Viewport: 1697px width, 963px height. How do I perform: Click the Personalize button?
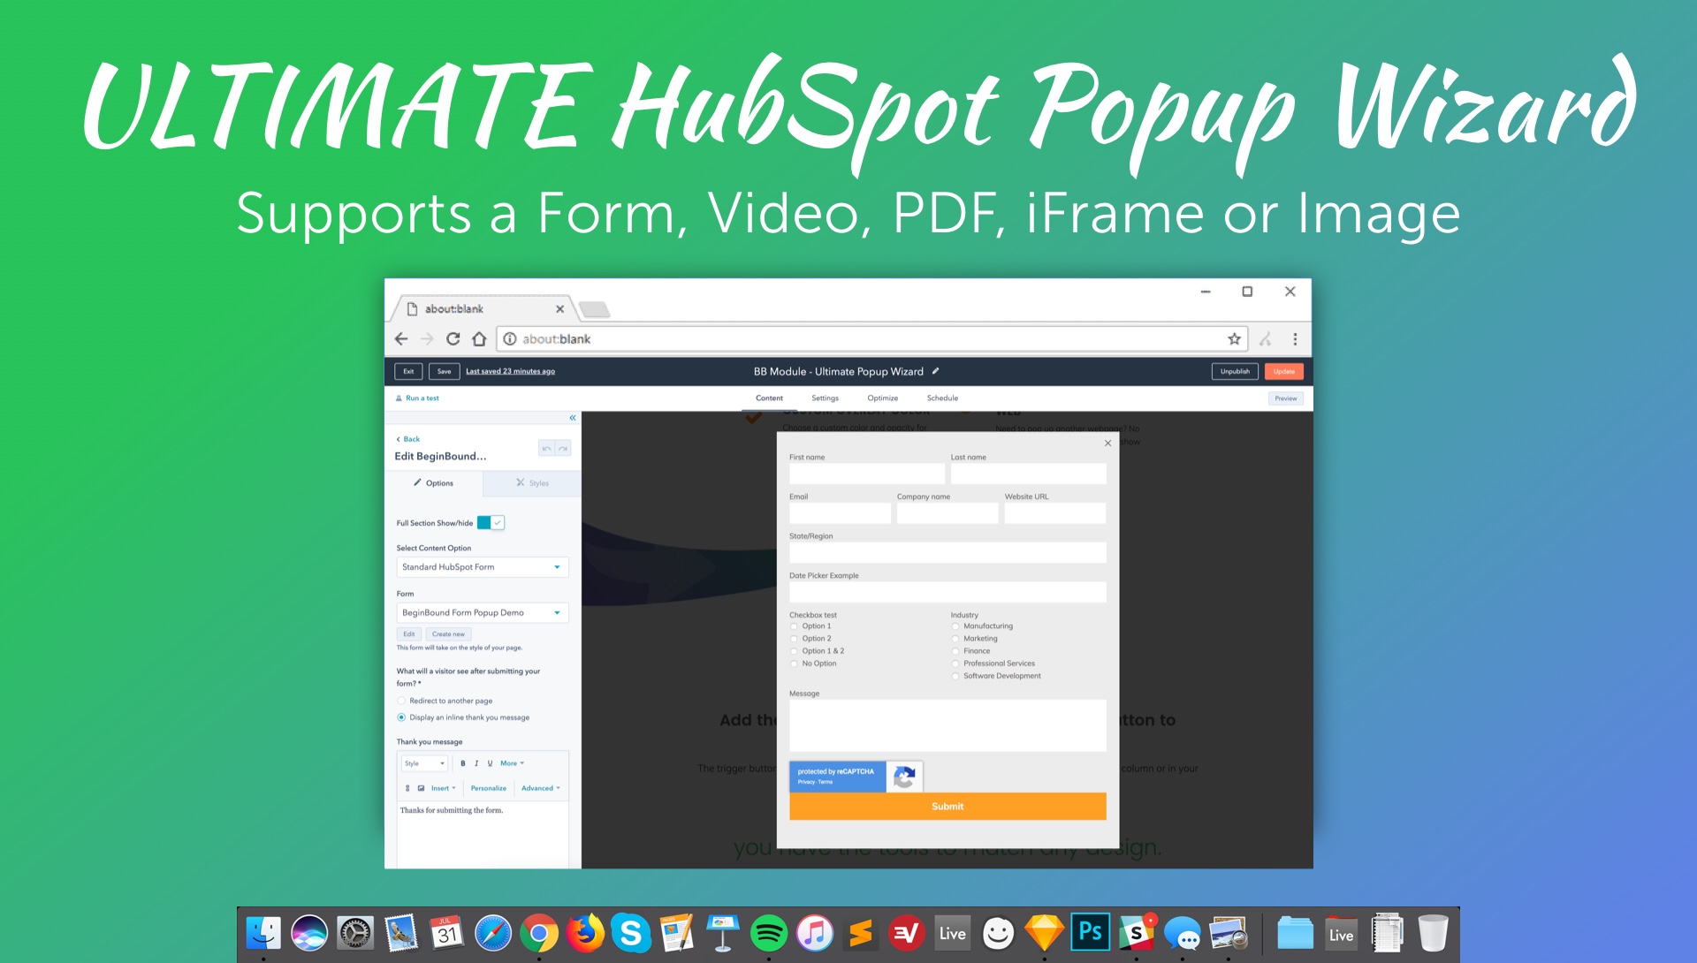pyautogui.click(x=488, y=788)
